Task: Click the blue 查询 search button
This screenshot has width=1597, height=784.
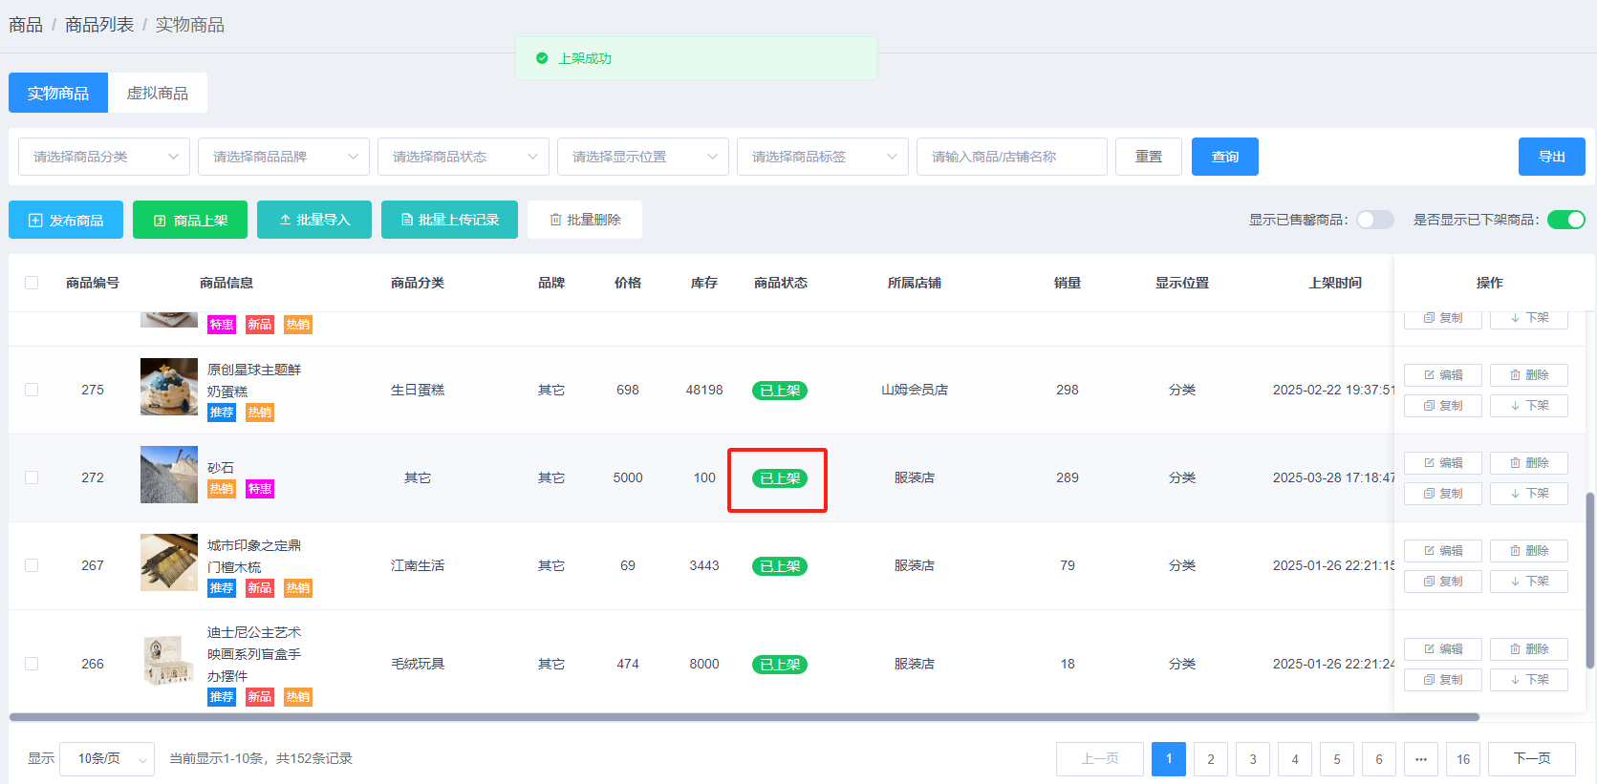Action: (x=1224, y=157)
